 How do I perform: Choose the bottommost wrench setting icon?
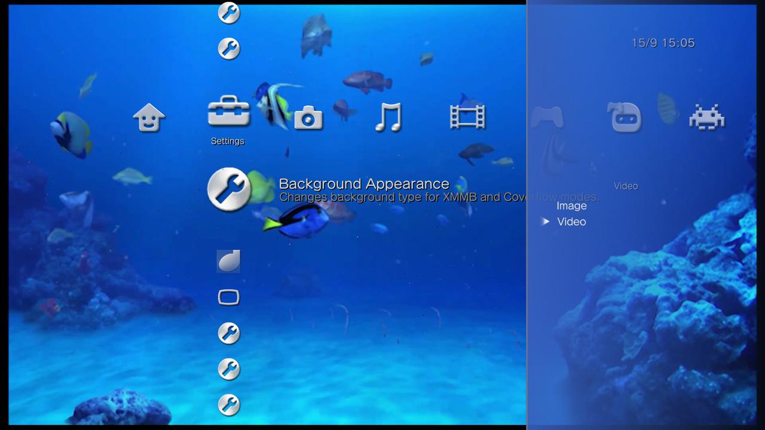(229, 405)
